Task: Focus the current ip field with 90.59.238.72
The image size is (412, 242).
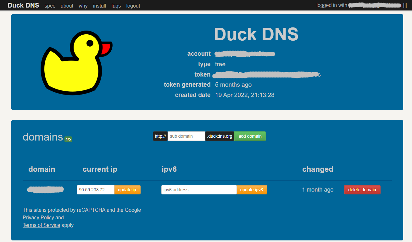Action: [x=96, y=190]
